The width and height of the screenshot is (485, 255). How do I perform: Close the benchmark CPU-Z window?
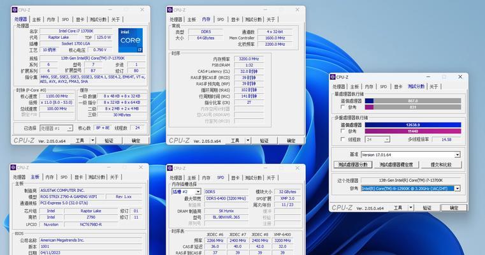(x=460, y=76)
